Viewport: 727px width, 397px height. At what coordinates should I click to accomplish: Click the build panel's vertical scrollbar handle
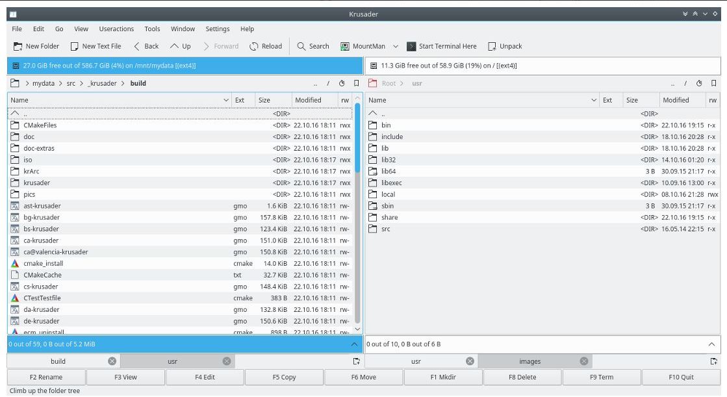click(x=357, y=138)
